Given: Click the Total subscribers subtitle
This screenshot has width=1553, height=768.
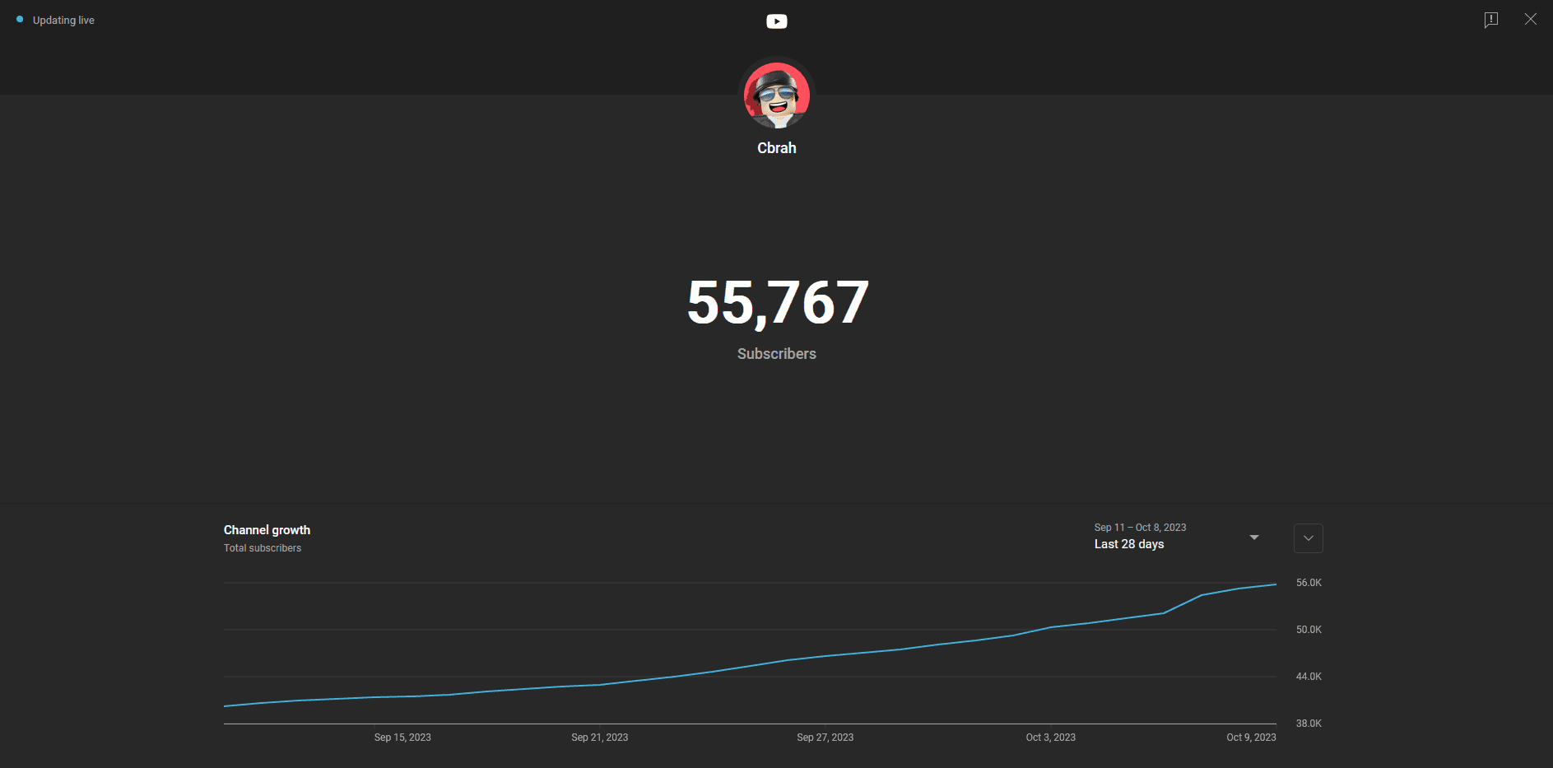Looking at the screenshot, I should (x=262, y=547).
